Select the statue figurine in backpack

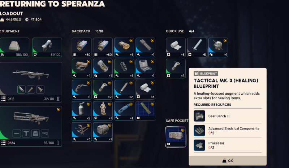tap(103, 111)
